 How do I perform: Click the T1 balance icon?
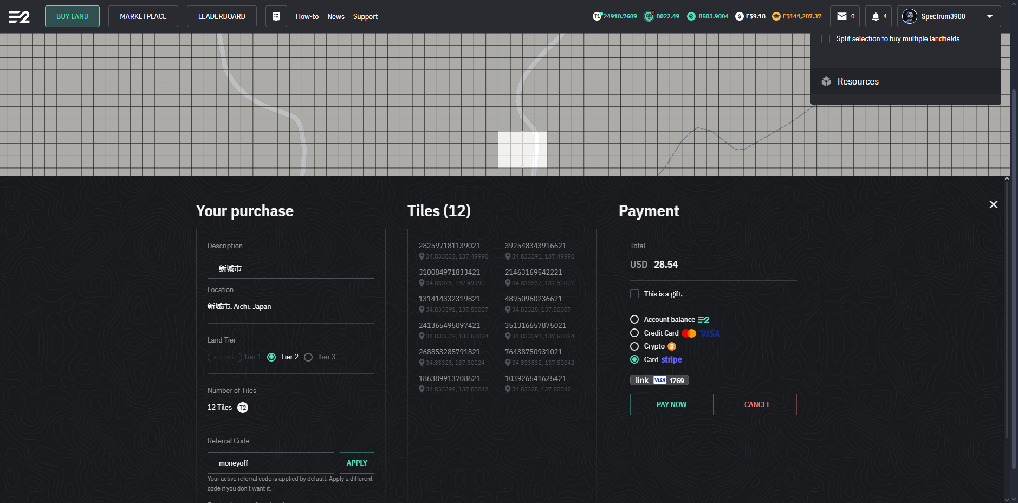(x=597, y=16)
